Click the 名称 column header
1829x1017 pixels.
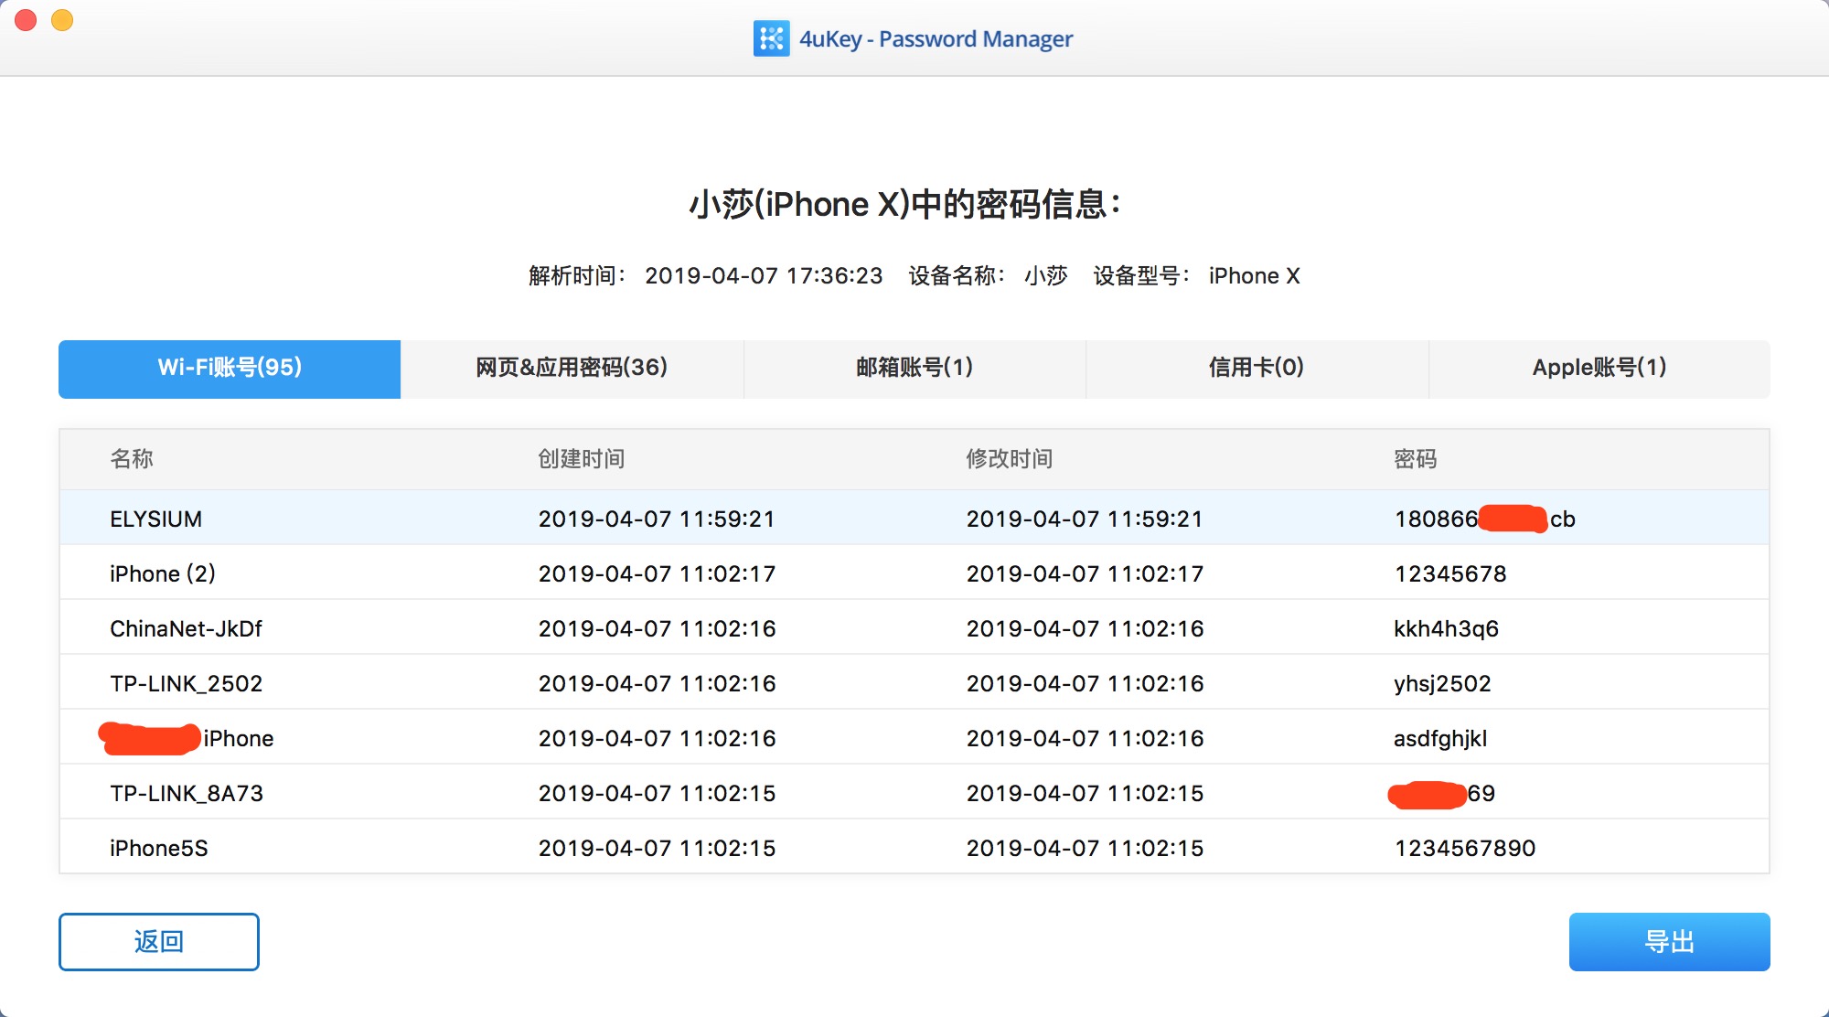coord(132,458)
